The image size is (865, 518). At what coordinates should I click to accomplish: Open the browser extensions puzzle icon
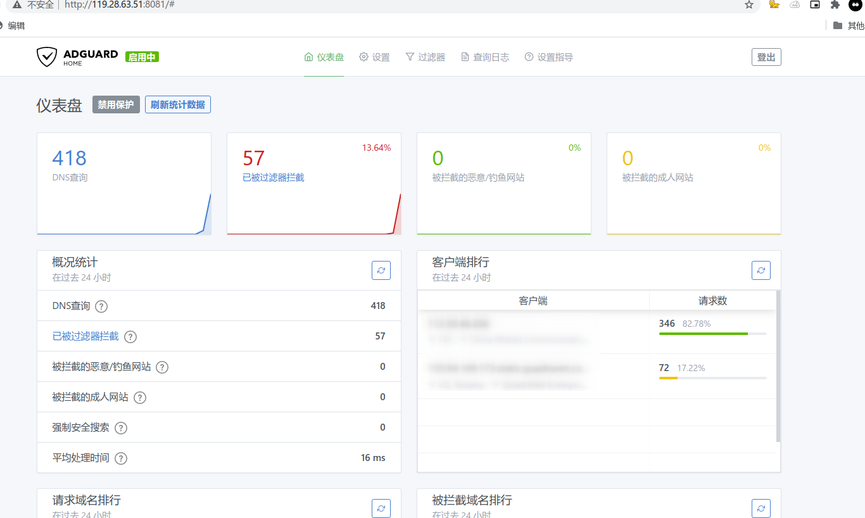coord(835,4)
